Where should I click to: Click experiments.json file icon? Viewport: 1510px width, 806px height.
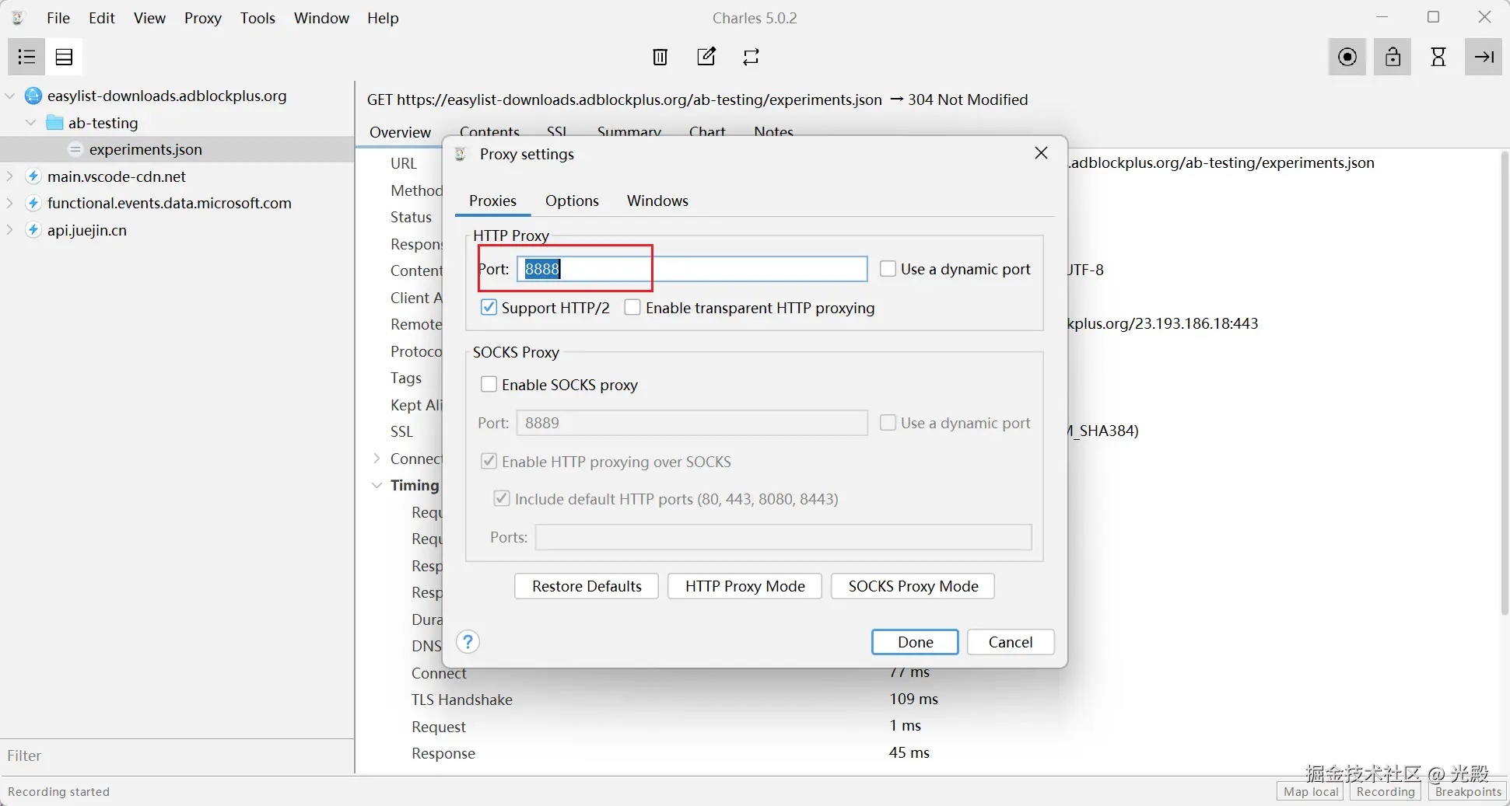tap(75, 149)
